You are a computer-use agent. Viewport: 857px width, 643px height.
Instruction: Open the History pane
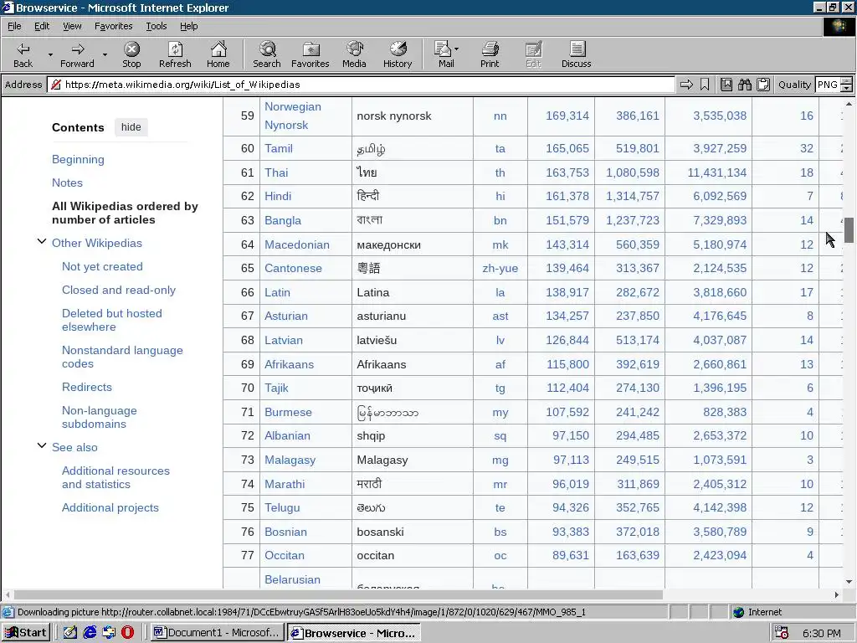(x=398, y=54)
